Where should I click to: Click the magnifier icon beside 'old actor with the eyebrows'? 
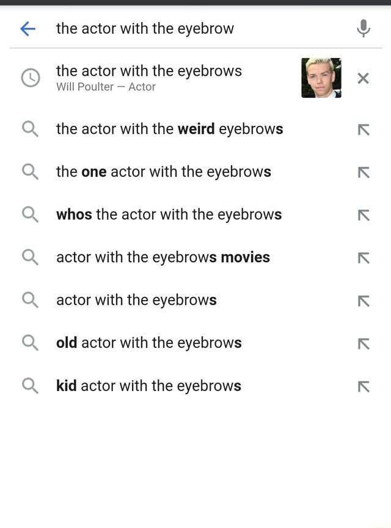(x=31, y=343)
